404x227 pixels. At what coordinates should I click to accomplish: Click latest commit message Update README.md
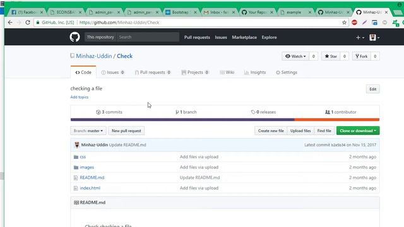128,145
